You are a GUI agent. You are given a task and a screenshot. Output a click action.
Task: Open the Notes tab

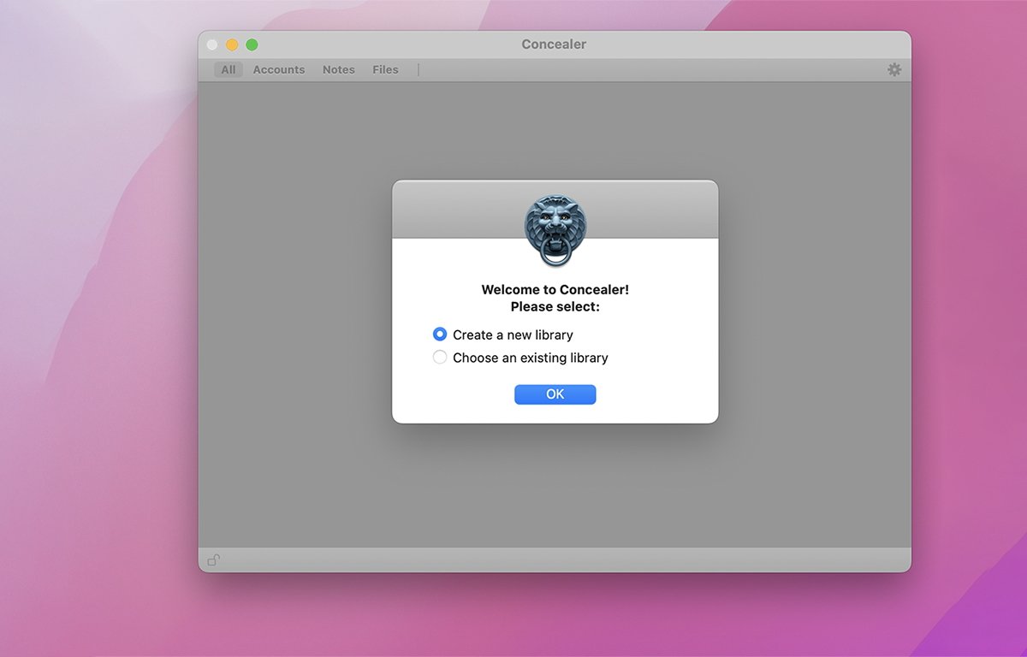pyautogui.click(x=339, y=69)
